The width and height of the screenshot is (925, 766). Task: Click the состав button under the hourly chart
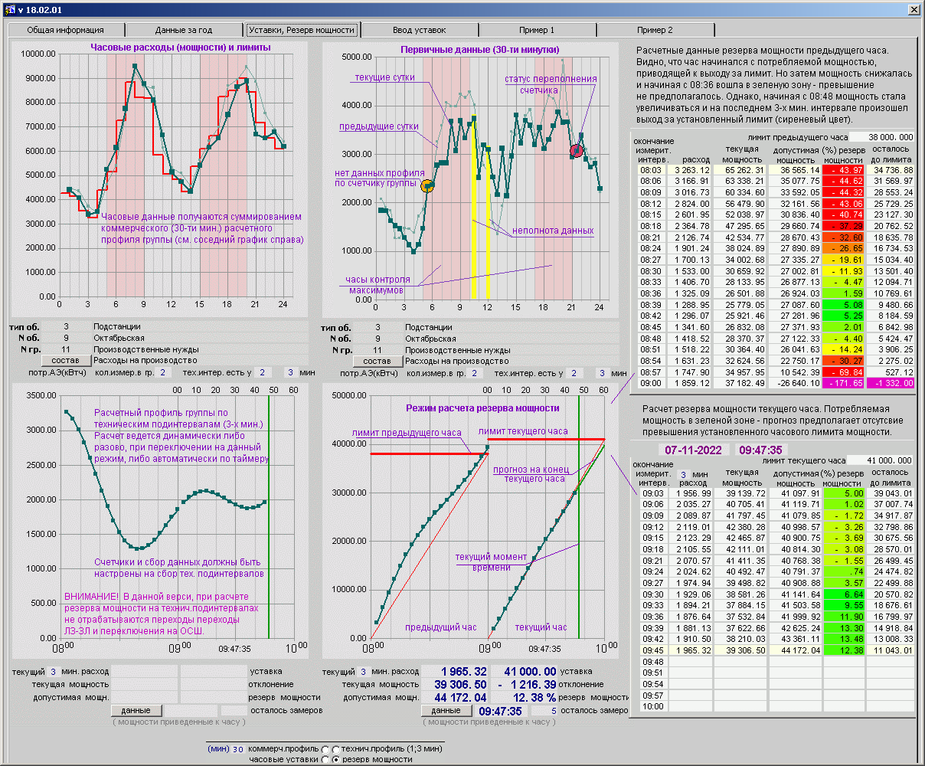point(65,360)
